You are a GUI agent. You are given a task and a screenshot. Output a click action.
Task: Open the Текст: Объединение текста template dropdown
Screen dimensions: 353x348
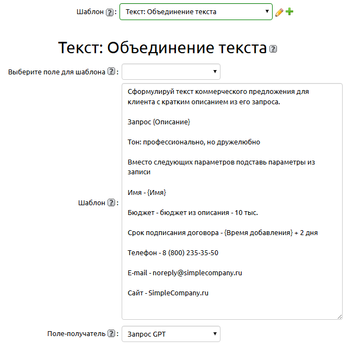[x=196, y=12]
